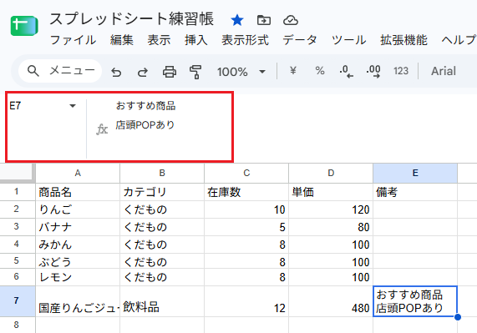The height and width of the screenshot is (333, 477).
Task: Open the 挿入 menu
Action: [196, 40]
